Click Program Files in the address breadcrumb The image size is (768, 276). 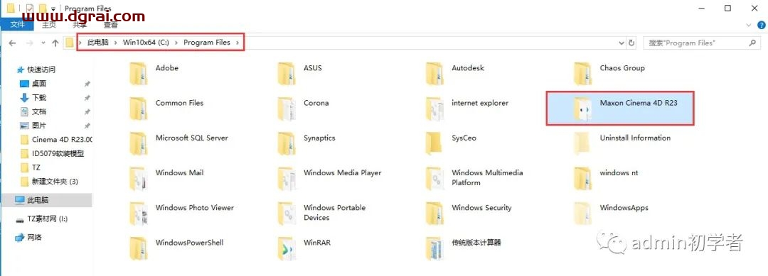pos(207,43)
